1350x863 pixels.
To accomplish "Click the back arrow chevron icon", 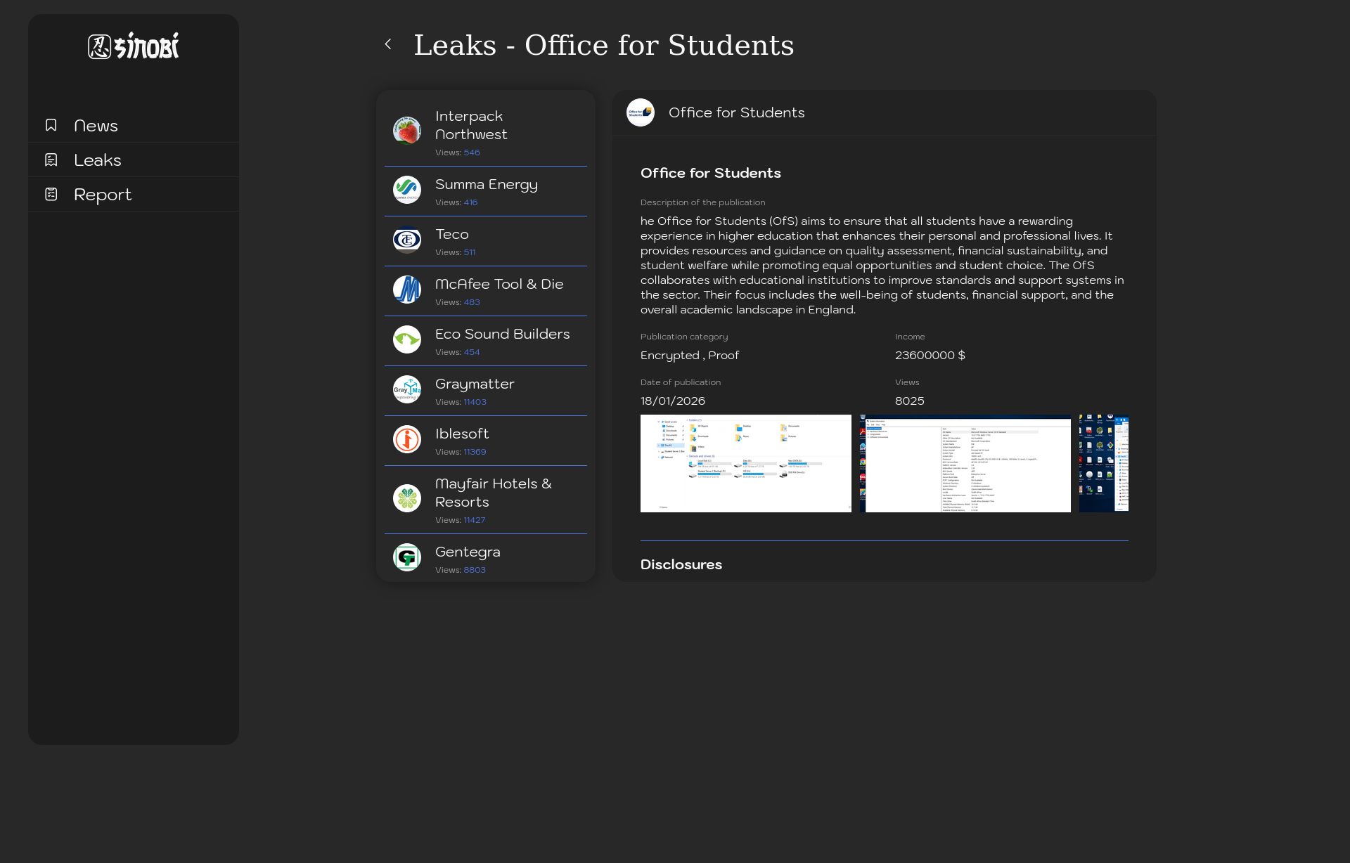I will click(388, 44).
